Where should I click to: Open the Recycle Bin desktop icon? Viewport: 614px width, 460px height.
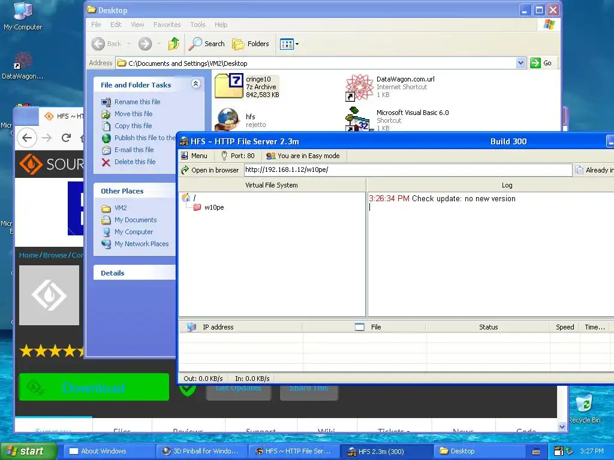pyautogui.click(x=584, y=409)
